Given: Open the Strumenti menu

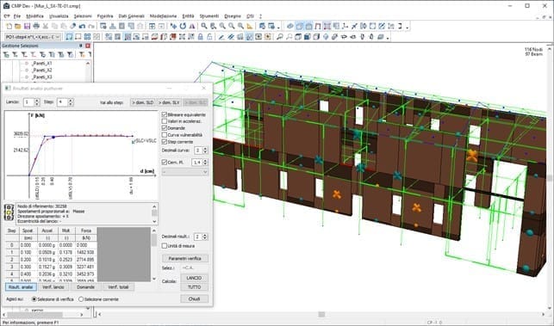Looking at the screenshot, I should click(x=209, y=16).
